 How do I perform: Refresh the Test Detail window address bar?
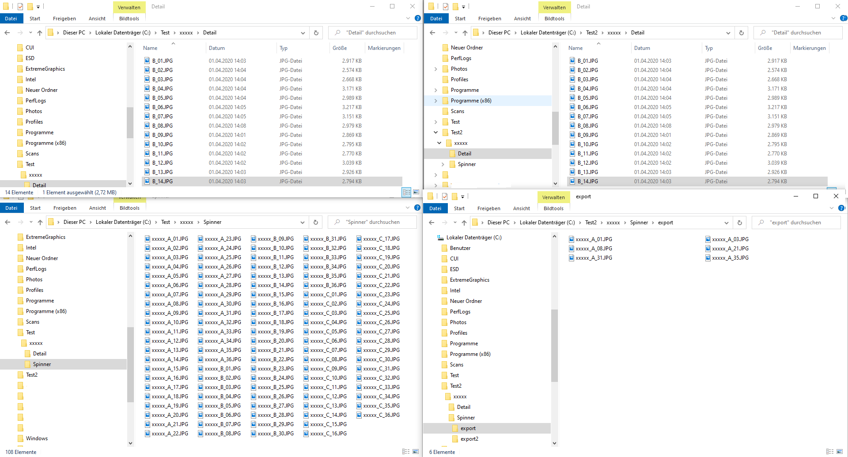[316, 33]
